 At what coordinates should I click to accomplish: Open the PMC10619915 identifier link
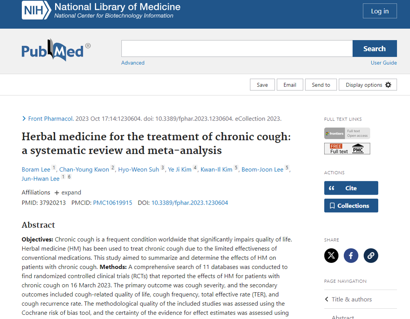click(x=112, y=203)
